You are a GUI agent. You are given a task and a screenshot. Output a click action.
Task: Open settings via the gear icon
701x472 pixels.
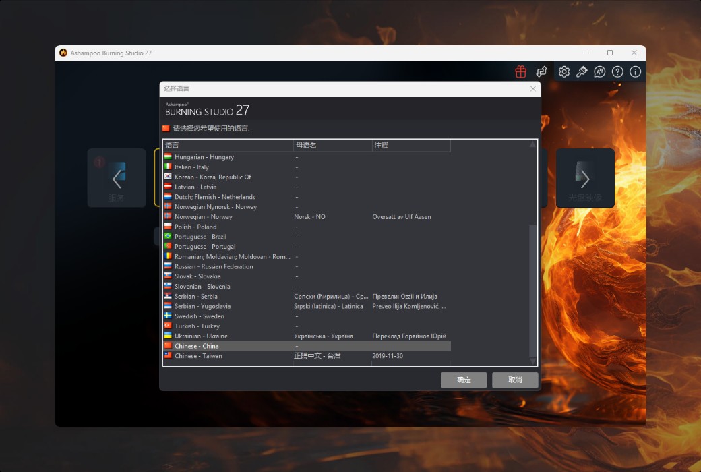click(x=564, y=71)
